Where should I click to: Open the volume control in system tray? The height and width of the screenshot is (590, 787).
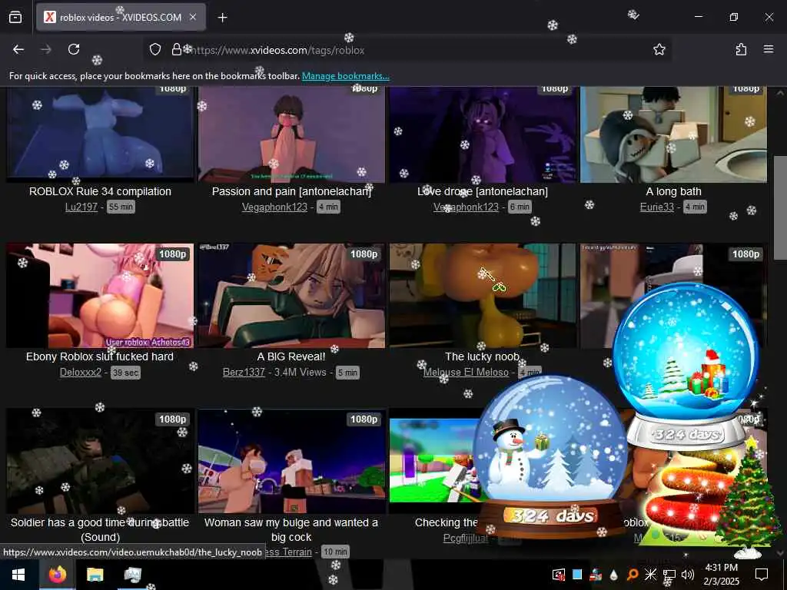coord(688,575)
